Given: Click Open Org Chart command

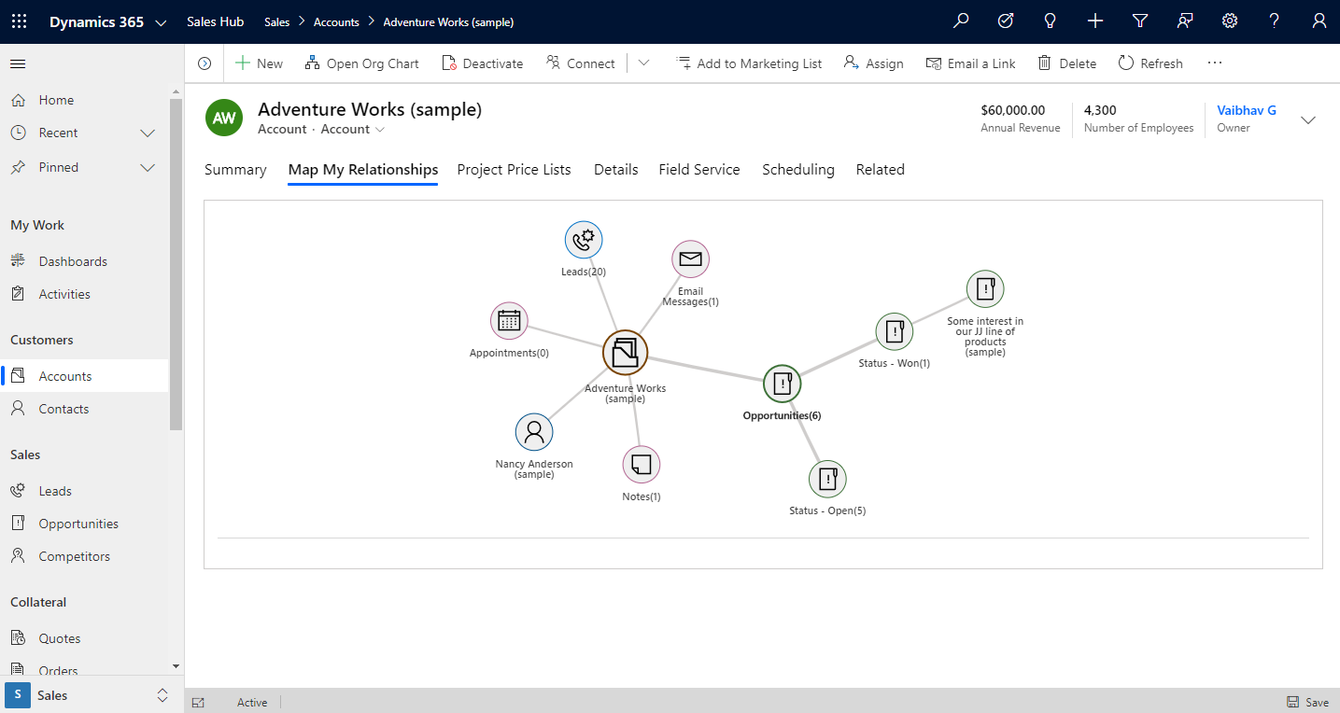Looking at the screenshot, I should click(362, 63).
